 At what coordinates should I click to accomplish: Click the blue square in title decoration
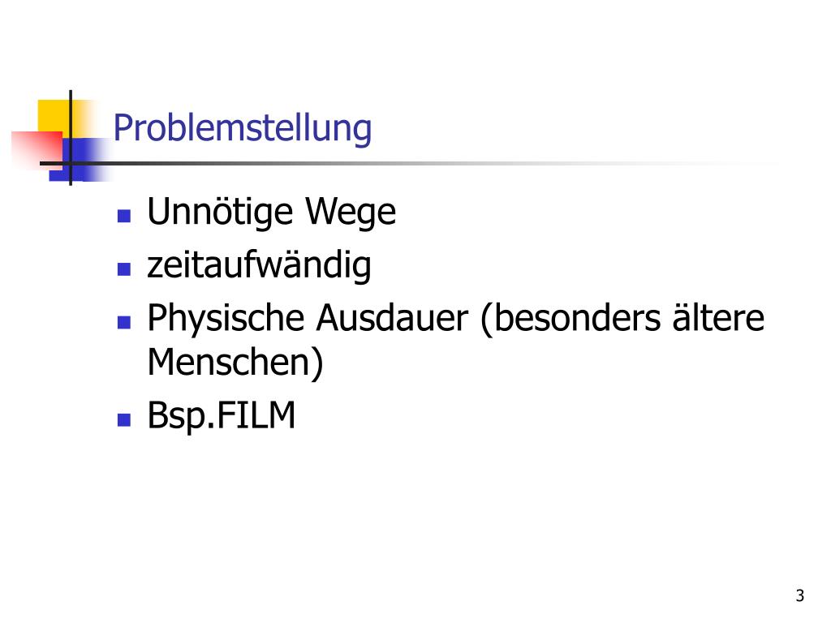coord(80,159)
